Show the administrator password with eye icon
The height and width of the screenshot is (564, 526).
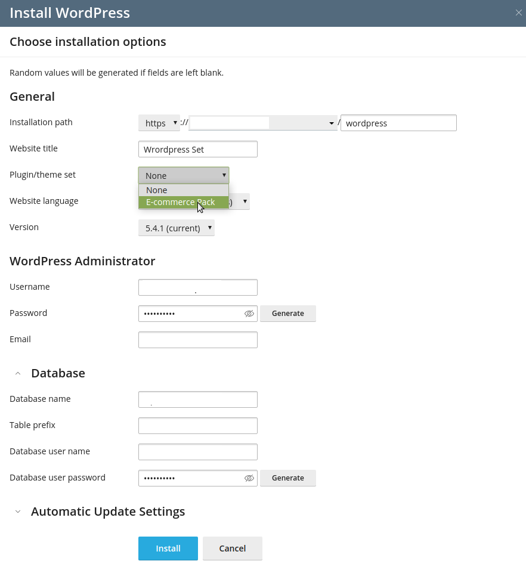249,314
